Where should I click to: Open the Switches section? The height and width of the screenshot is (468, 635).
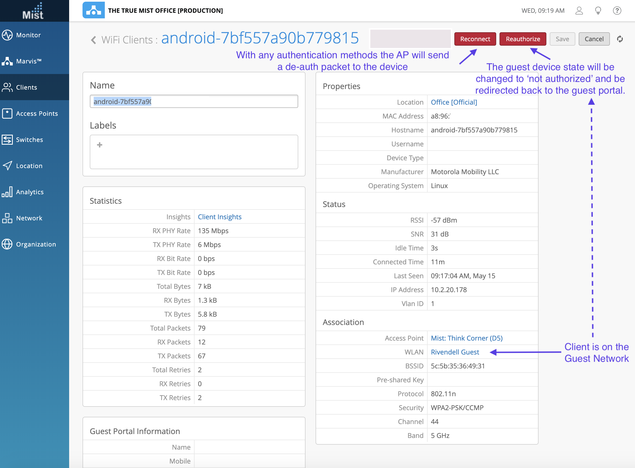[x=29, y=140]
